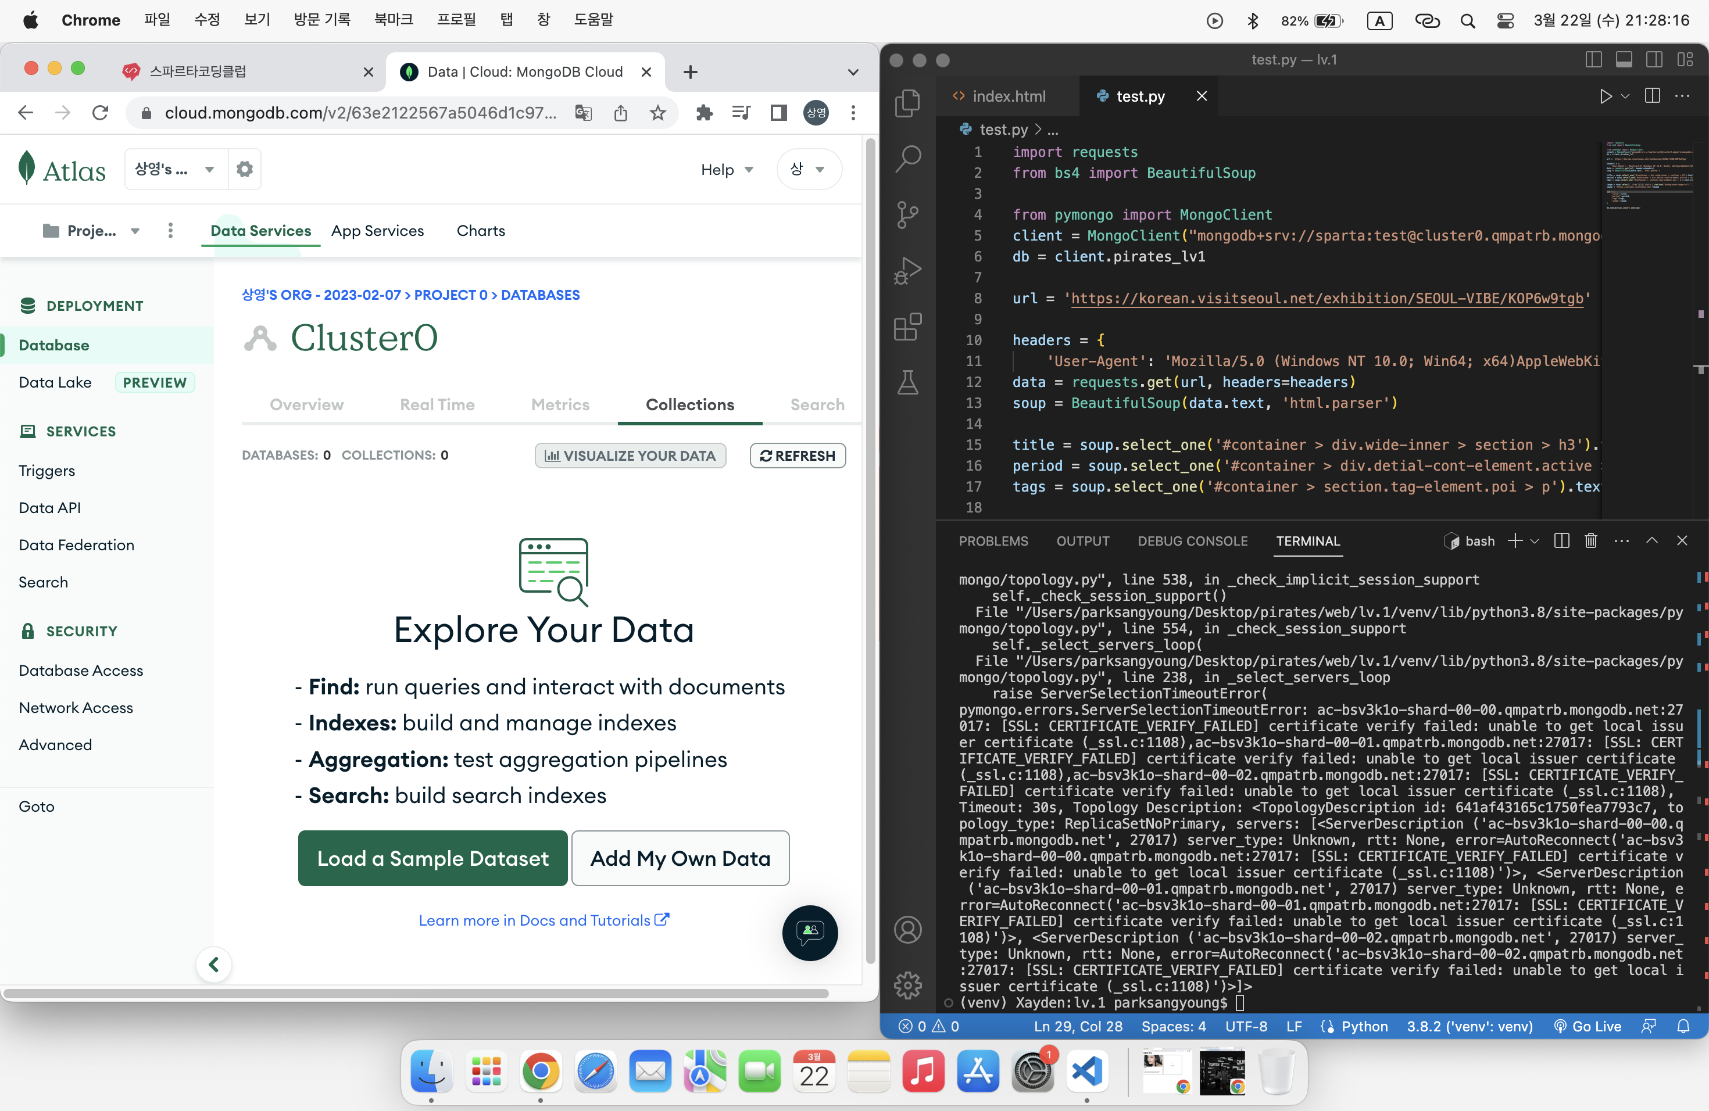Select Python interpreter 3.8.2 venv
This screenshot has width=1709, height=1111.
pos(1469,1026)
